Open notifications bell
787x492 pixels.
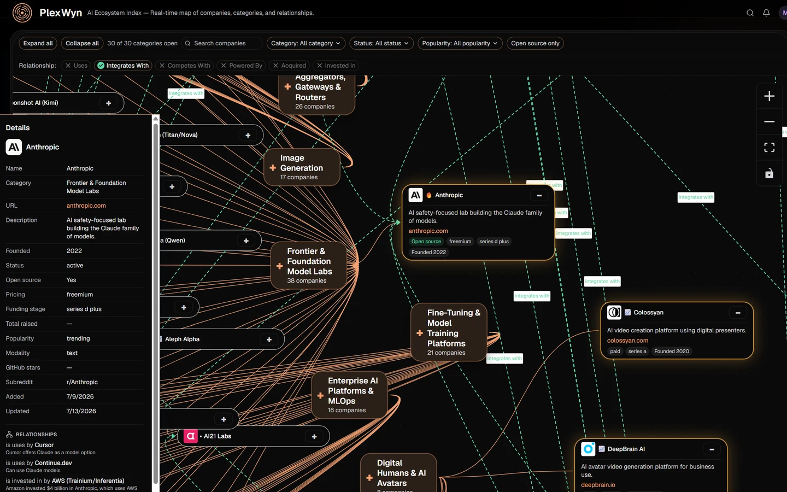tap(766, 13)
